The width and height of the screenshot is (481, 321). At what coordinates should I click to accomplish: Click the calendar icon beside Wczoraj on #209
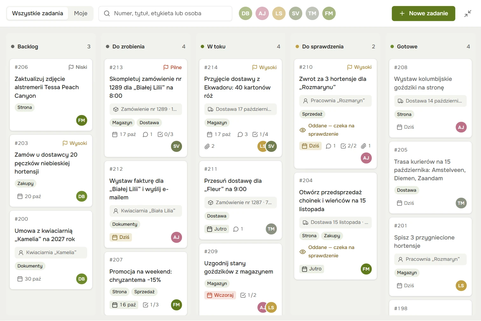click(210, 295)
